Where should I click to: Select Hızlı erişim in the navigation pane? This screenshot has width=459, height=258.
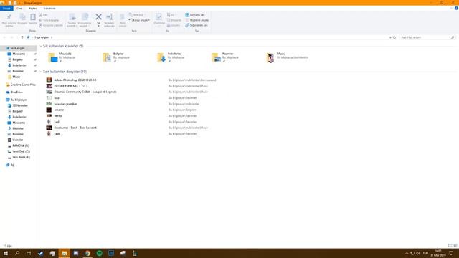(19, 48)
